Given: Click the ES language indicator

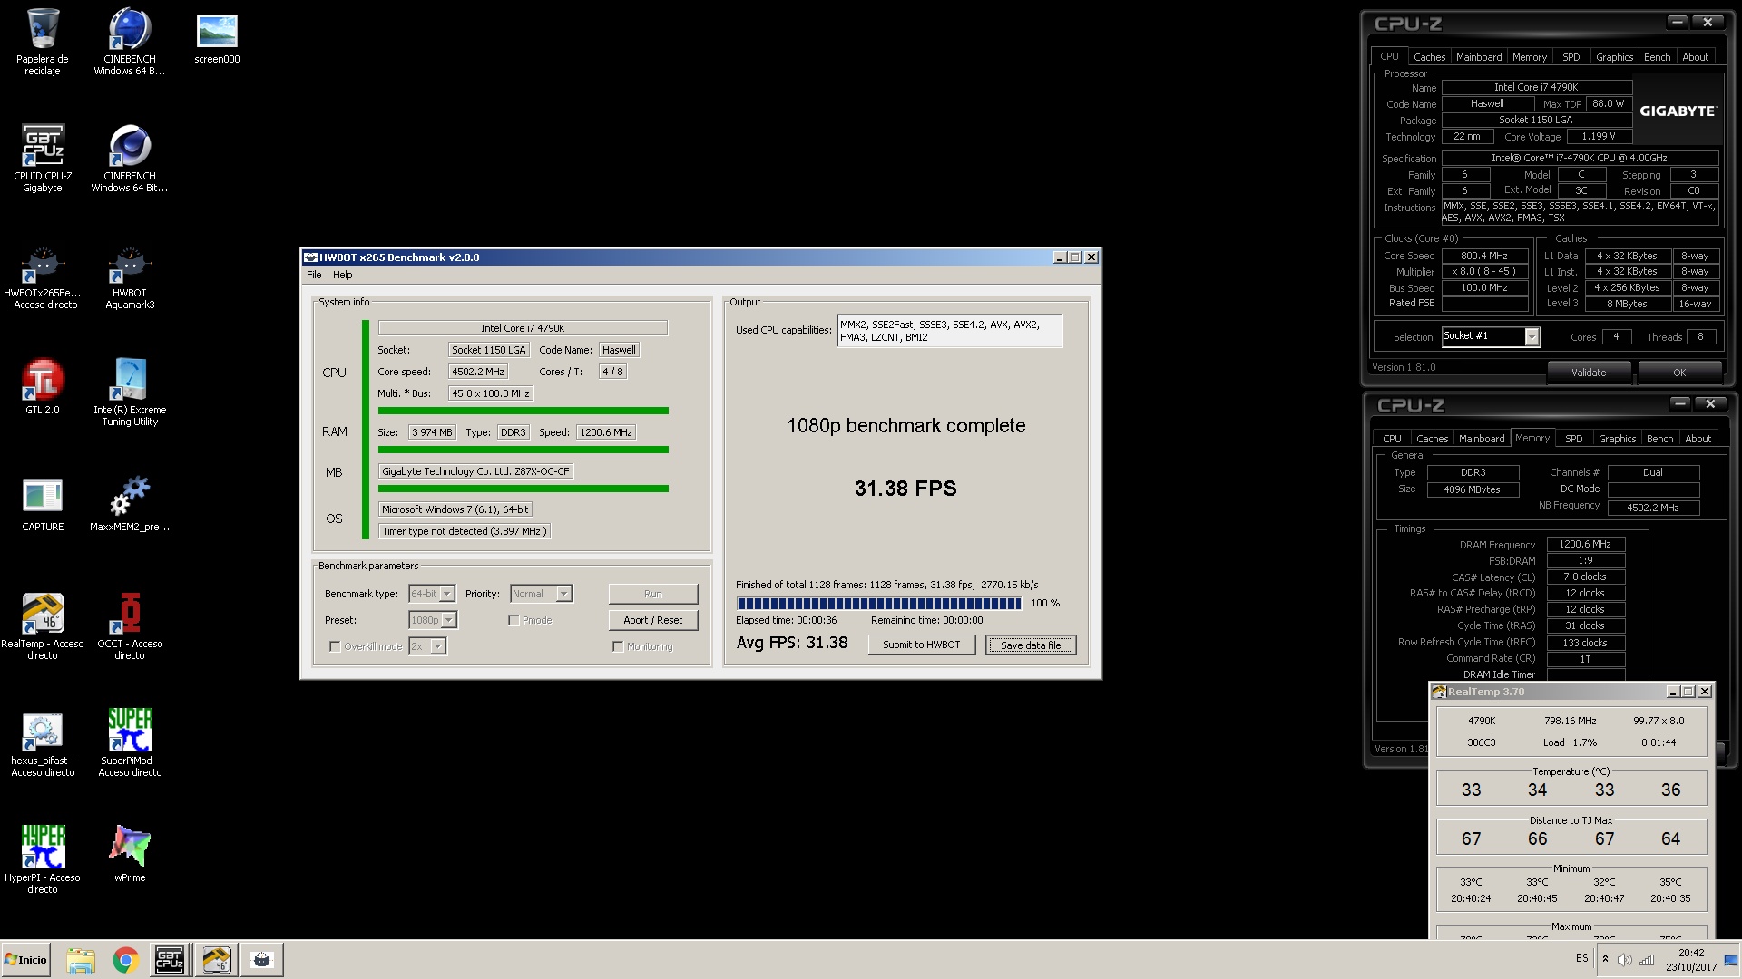Looking at the screenshot, I should 1582,958.
